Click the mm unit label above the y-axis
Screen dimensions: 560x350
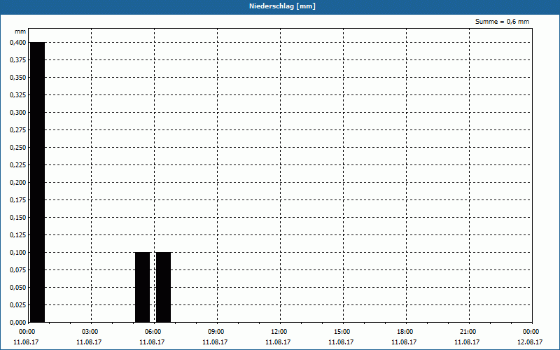point(20,31)
